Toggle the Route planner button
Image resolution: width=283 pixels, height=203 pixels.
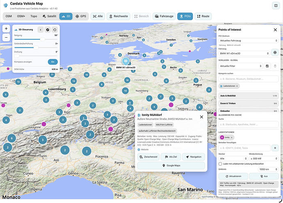click(203, 16)
